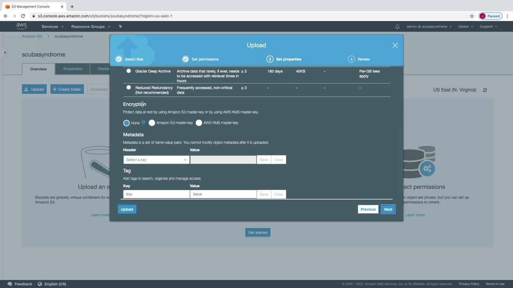Go to the Review step
The height and width of the screenshot is (288, 513).
coord(364,59)
